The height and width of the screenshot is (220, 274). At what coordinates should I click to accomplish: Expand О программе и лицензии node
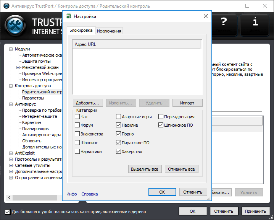point(11,178)
